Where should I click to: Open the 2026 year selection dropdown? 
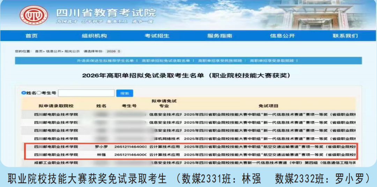(x=113, y=51)
